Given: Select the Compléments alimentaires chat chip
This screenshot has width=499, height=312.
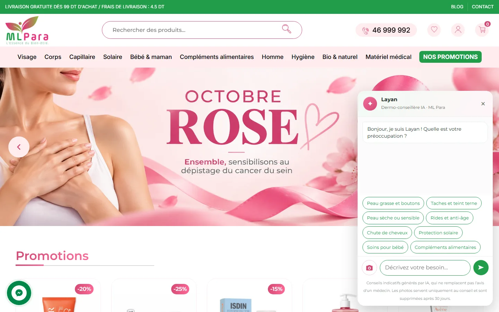Looking at the screenshot, I should tap(445, 247).
